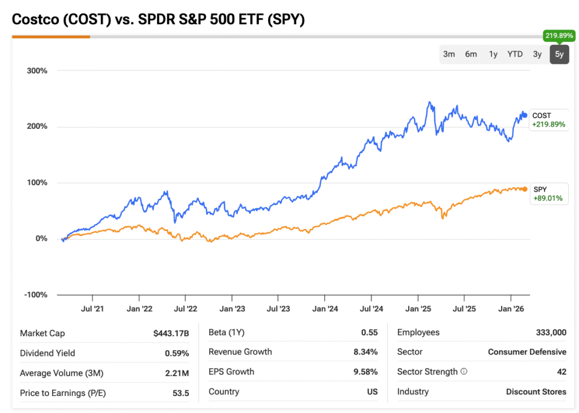Select the YTD range option
Screen dimensions: 579x413
(x=515, y=54)
